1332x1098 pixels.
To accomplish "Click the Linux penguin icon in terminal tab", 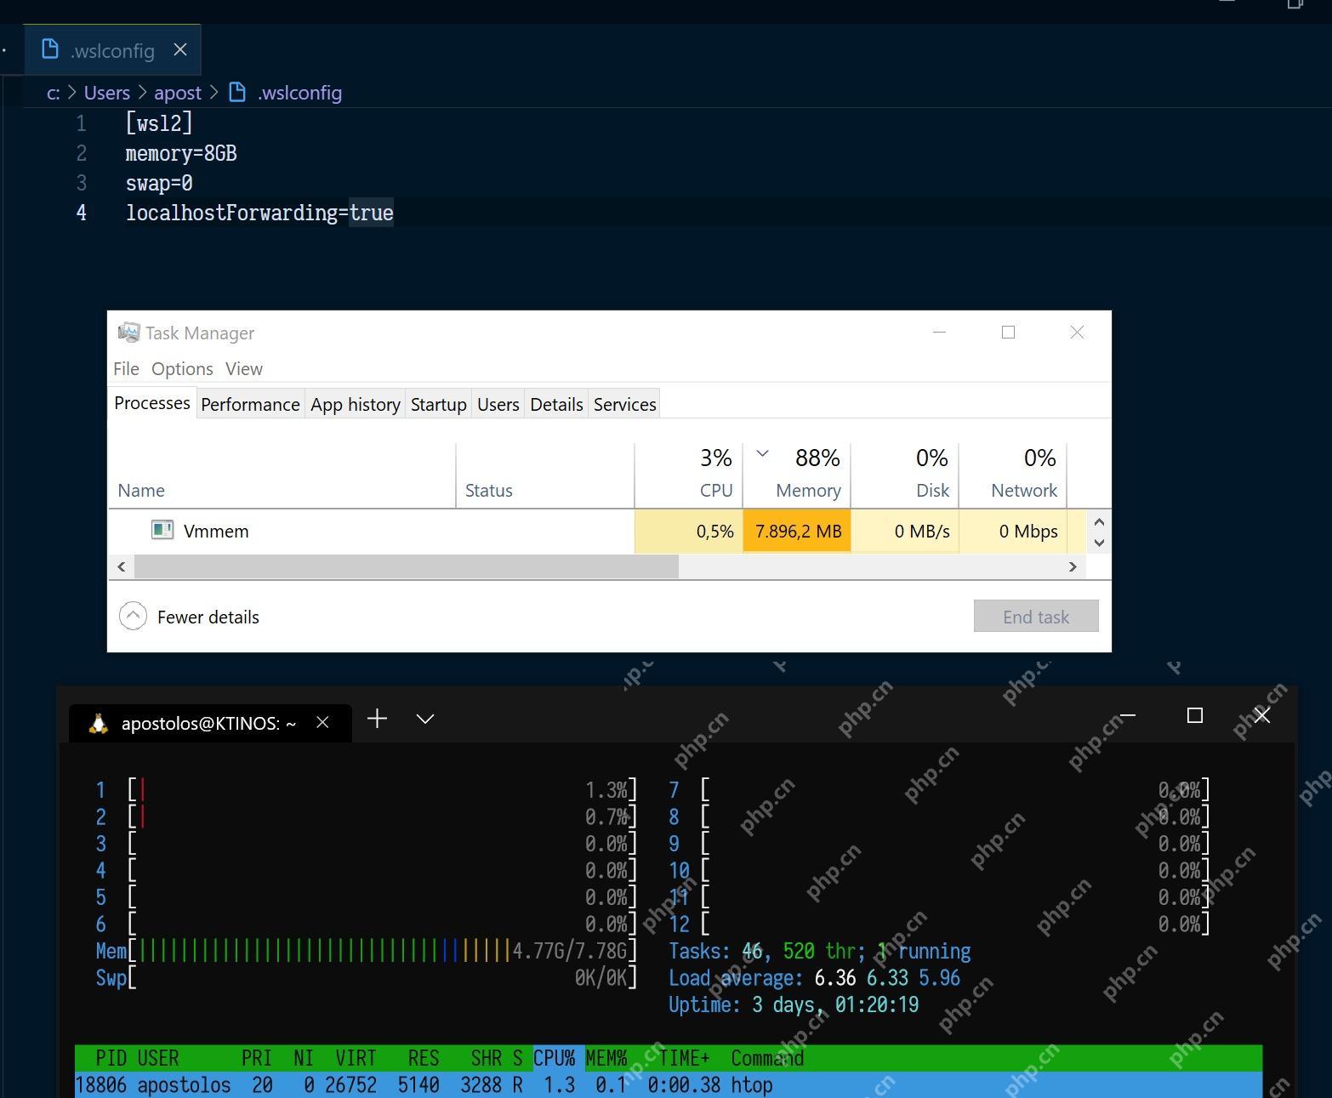I will (99, 723).
